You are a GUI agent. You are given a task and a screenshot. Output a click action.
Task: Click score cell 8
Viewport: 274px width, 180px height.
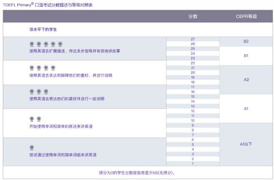193,130
